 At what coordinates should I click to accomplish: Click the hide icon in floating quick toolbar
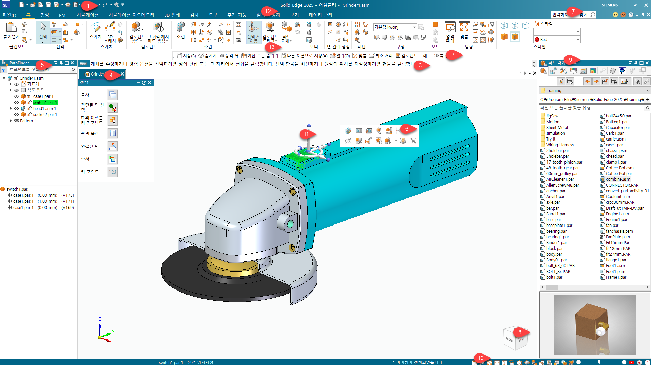pyautogui.click(x=348, y=141)
